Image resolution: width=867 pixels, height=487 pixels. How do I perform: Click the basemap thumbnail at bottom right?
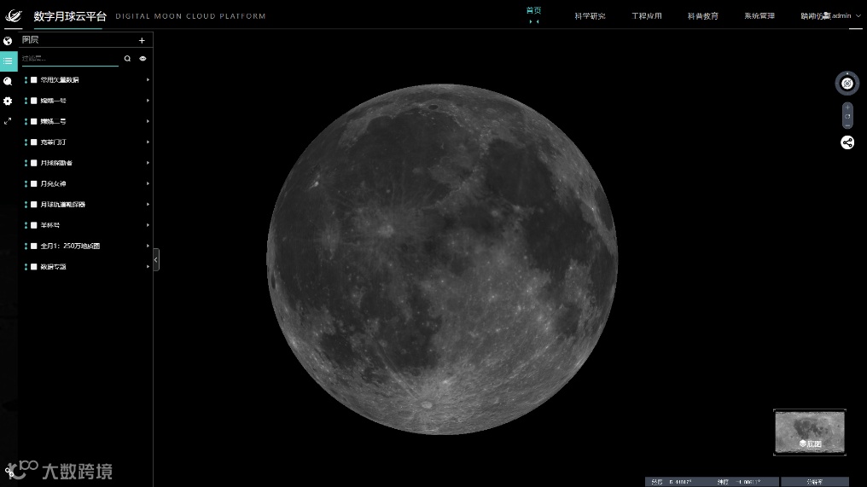pos(810,432)
